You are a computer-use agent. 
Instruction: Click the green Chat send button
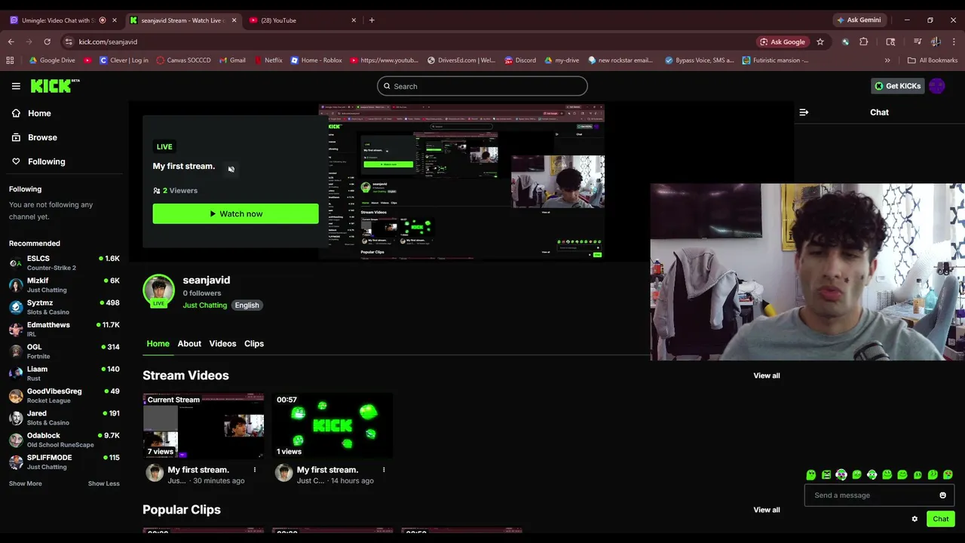point(940,519)
